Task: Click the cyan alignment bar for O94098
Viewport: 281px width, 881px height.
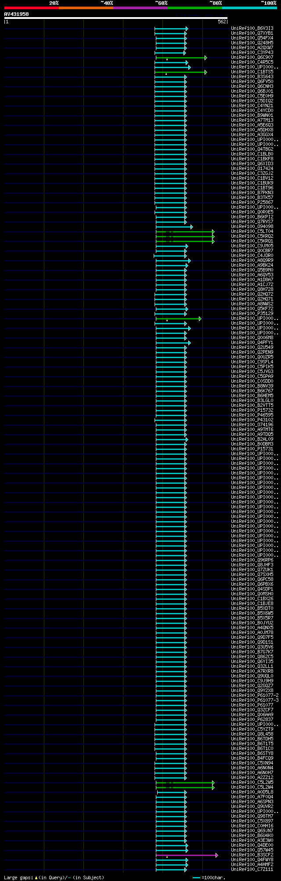Action: [x=174, y=227]
